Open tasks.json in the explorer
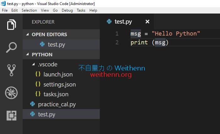The image size is (220, 134). tap(56, 94)
